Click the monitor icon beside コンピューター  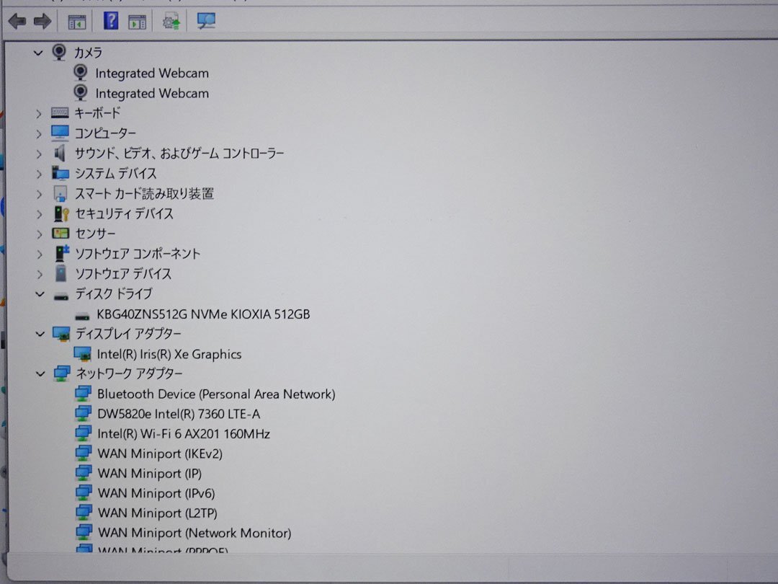click(60, 133)
